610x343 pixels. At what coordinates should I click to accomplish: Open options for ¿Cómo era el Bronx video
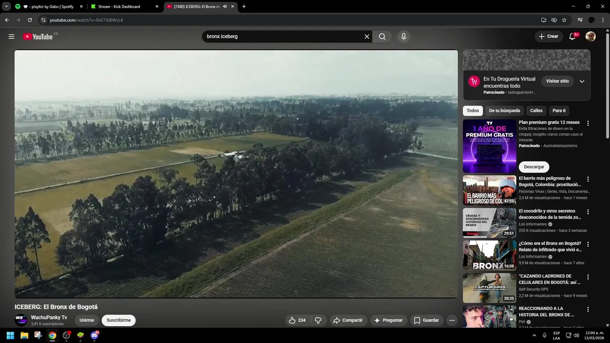coord(588,244)
